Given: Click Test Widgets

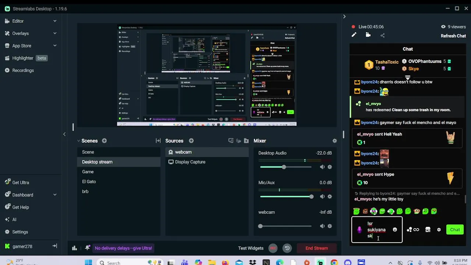Looking at the screenshot, I should point(251,248).
